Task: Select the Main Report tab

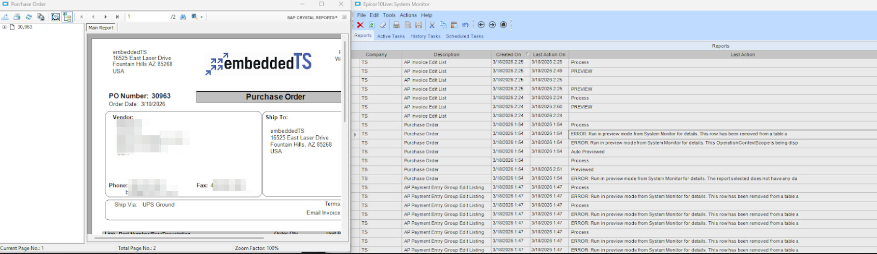Action: 101,27
